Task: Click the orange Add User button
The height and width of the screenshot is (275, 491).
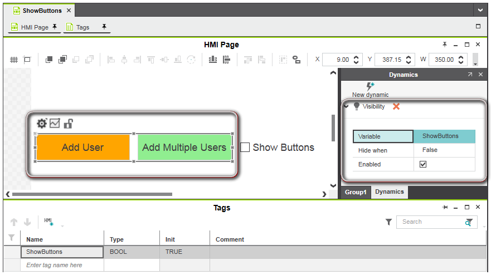Action: (82, 148)
